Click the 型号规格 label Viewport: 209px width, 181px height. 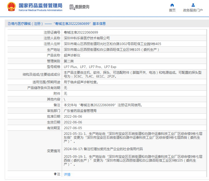pos(54,67)
